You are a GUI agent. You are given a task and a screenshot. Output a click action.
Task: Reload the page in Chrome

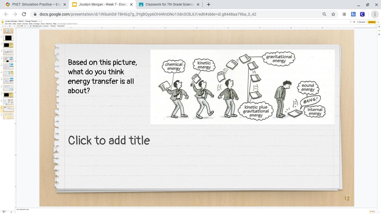pyautogui.click(x=24, y=14)
